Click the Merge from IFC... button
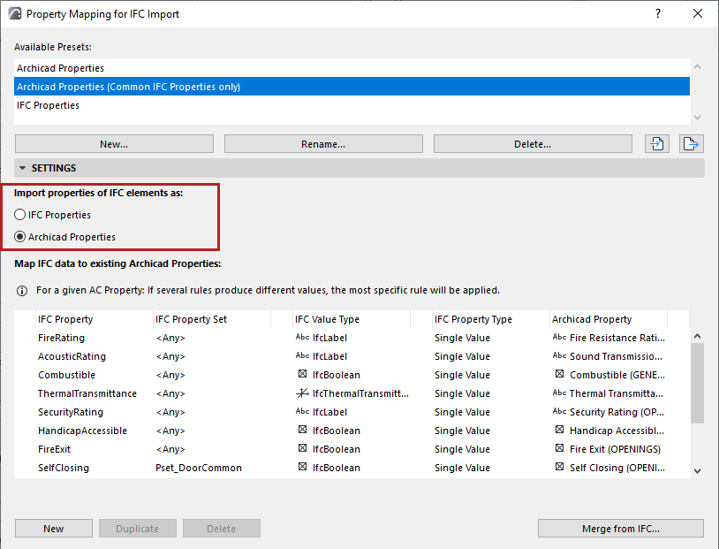This screenshot has height=549, width=719. (620, 529)
